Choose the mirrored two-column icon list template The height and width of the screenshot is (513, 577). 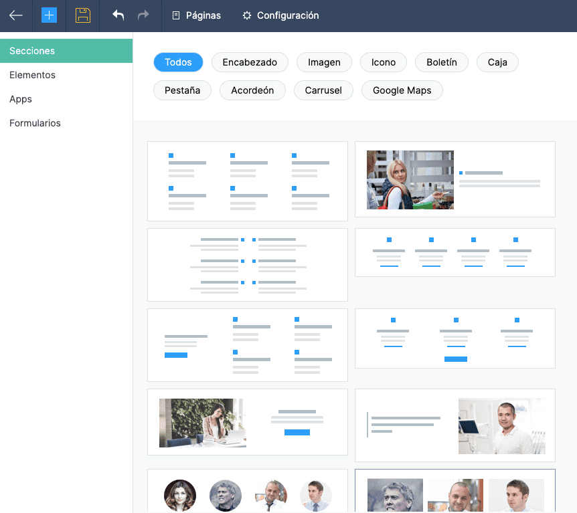point(248,265)
